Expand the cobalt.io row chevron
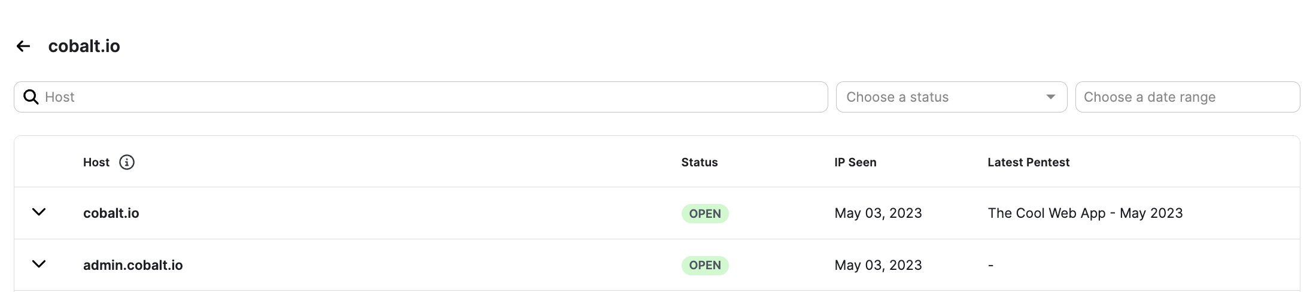Screen dimensions: 1313x292 39,212
